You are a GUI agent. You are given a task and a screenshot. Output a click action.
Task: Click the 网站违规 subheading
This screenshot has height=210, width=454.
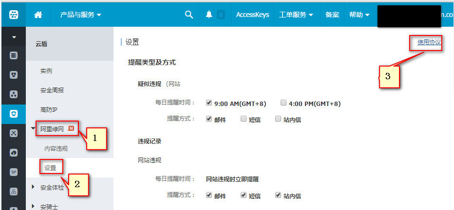150,160
